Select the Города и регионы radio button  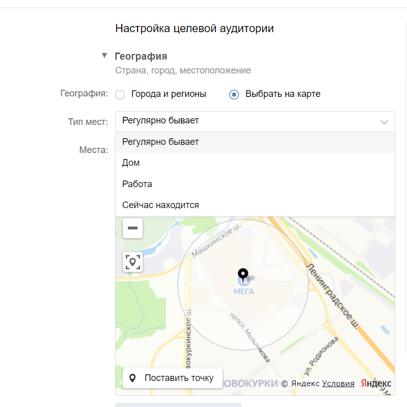(x=120, y=94)
